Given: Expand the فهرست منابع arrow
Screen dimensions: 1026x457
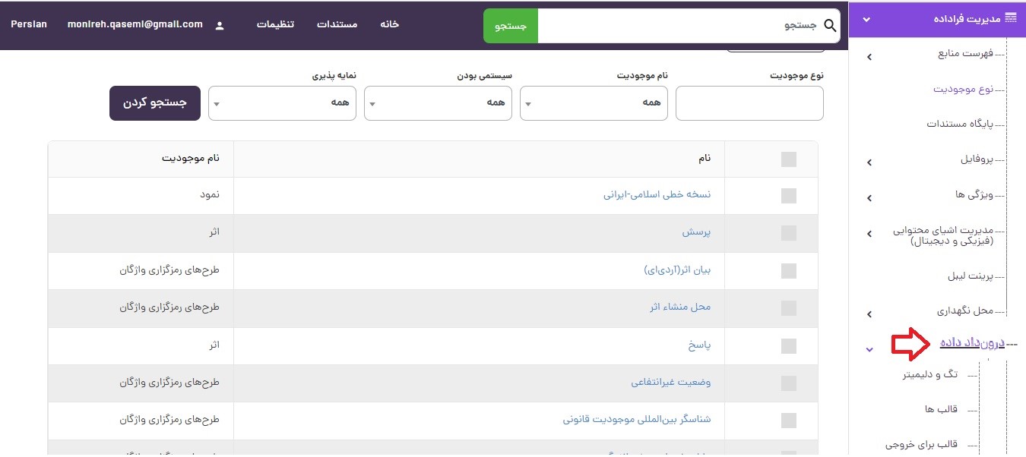Looking at the screenshot, I should (869, 57).
